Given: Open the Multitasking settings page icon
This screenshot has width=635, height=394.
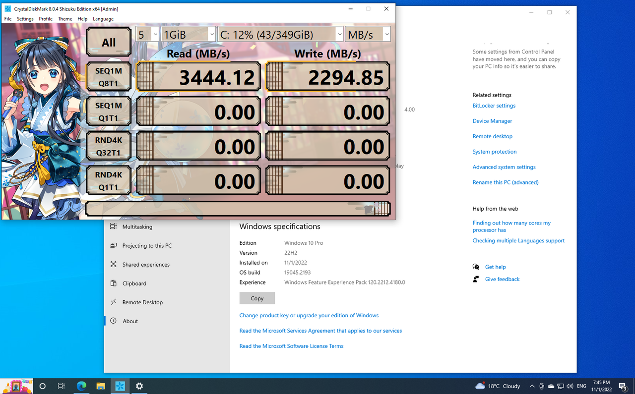Looking at the screenshot, I should (114, 226).
